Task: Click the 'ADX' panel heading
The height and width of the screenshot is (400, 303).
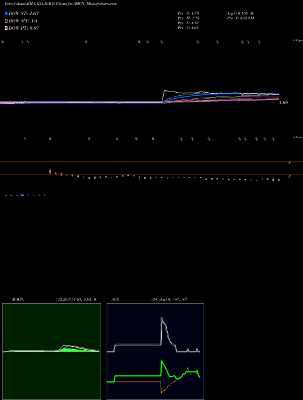Action: (115, 299)
